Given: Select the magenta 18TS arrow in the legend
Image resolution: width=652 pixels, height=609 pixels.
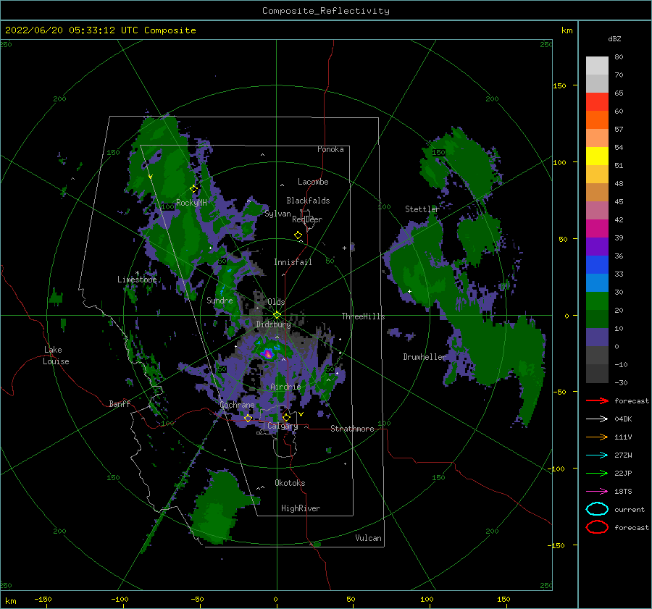Looking at the screenshot, I should click(597, 492).
